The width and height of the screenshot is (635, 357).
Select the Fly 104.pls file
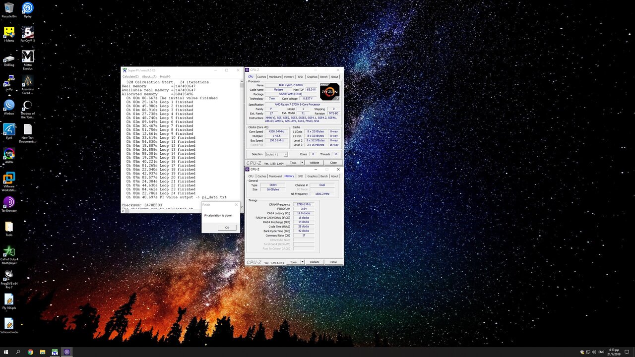[x=9, y=301]
